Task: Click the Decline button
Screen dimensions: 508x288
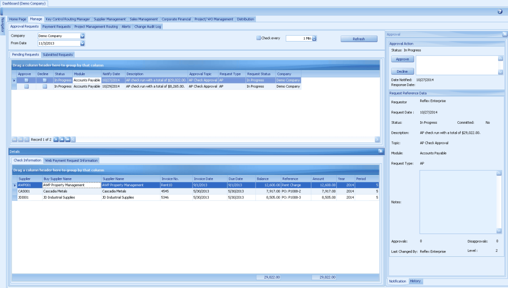Action: [x=402, y=71]
